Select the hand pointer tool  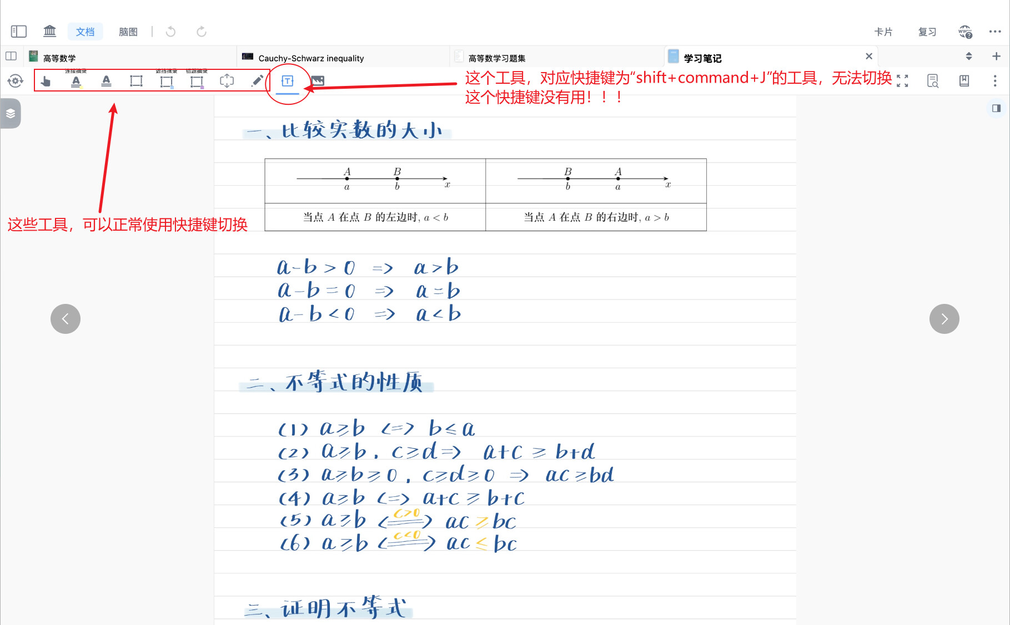(46, 81)
